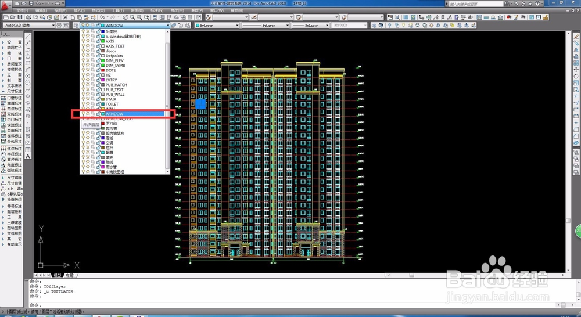Select the Rectangle draw tool
The image size is (581, 317).
click(28, 63)
